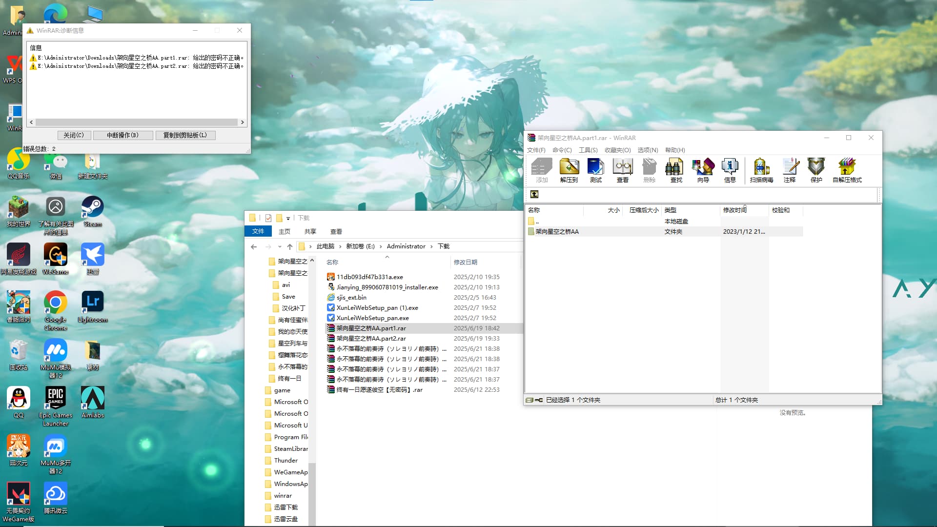Screen dimensions: 937x527
Task: Select the Aimlabs desktop icon
Action: tap(92, 403)
